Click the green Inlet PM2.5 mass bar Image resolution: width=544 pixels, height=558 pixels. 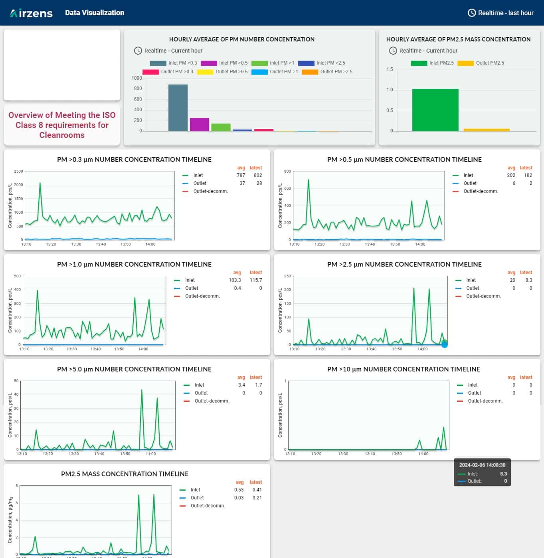[435, 110]
